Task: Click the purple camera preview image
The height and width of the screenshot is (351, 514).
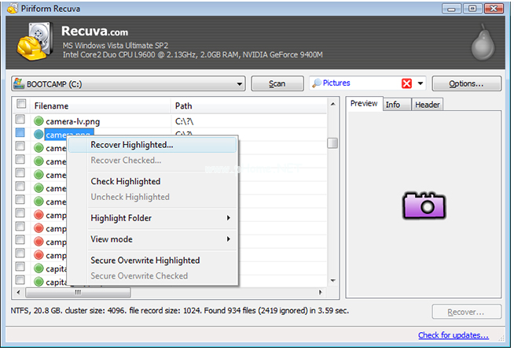Action: [x=424, y=205]
